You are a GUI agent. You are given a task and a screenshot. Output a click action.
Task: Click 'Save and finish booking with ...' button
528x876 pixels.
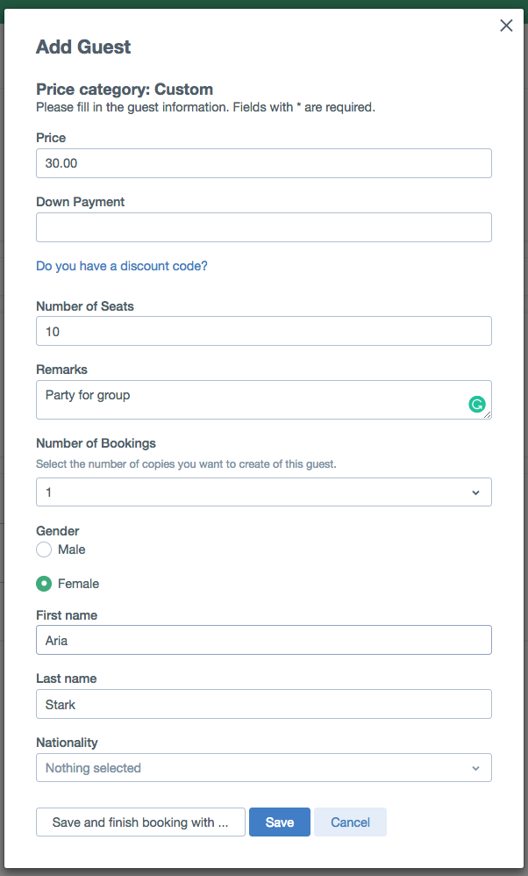click(140, 822)
